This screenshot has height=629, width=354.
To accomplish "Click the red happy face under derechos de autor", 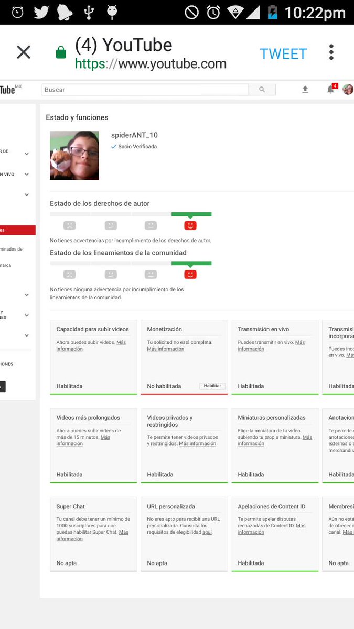I will click(190, 225).
